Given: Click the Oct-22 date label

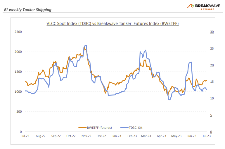Looking at the screenshot, I should [x=71, y=136].
